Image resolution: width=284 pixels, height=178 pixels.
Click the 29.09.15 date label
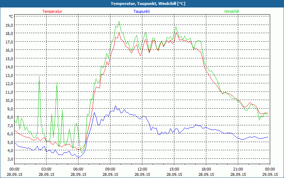coord(270,174)
